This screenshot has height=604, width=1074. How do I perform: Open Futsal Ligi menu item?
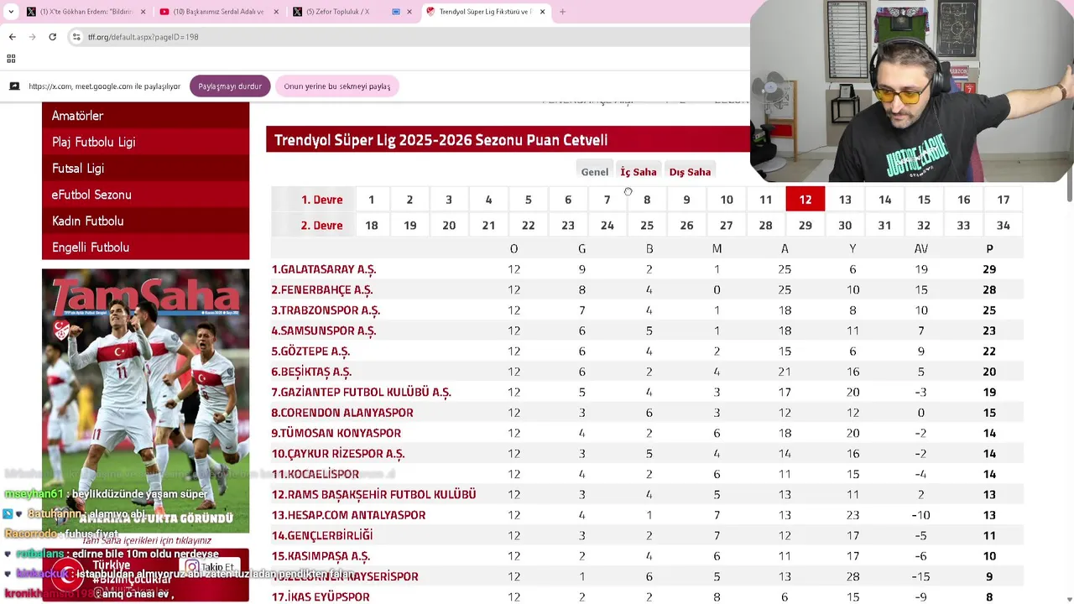145,168
